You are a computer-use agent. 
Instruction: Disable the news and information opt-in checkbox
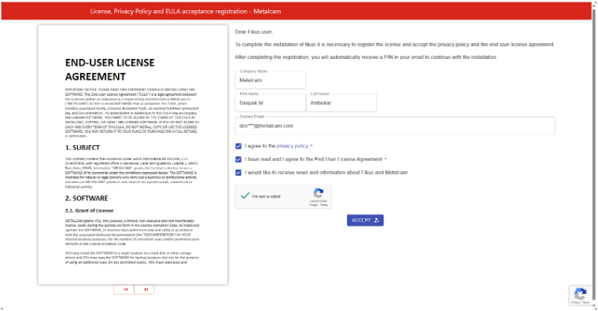click(238, 173)
